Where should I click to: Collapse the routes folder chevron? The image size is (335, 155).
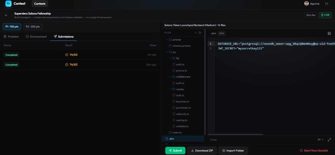click(x=170, y=89)
